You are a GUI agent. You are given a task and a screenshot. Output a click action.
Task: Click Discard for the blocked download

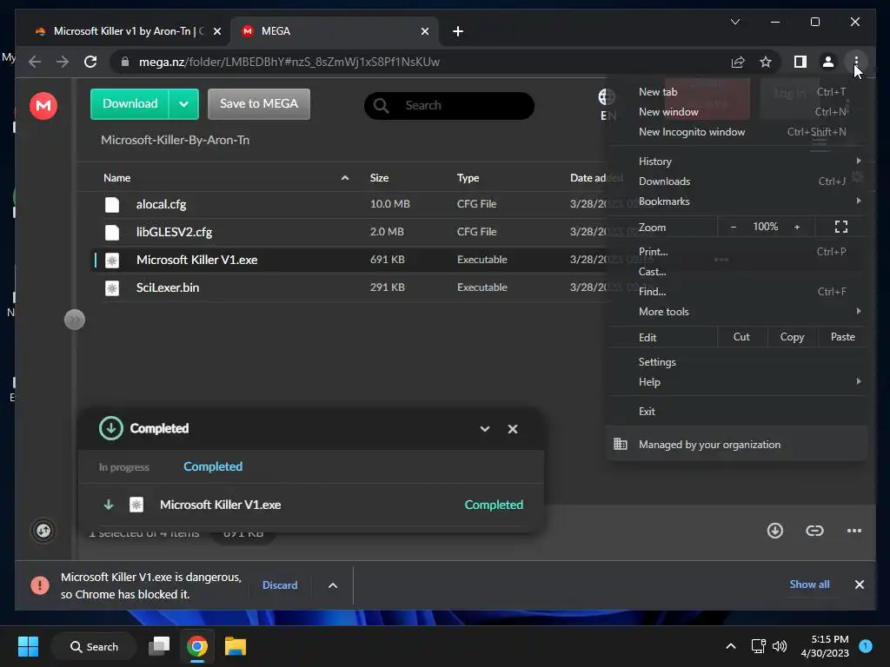[x=280, y=585]
